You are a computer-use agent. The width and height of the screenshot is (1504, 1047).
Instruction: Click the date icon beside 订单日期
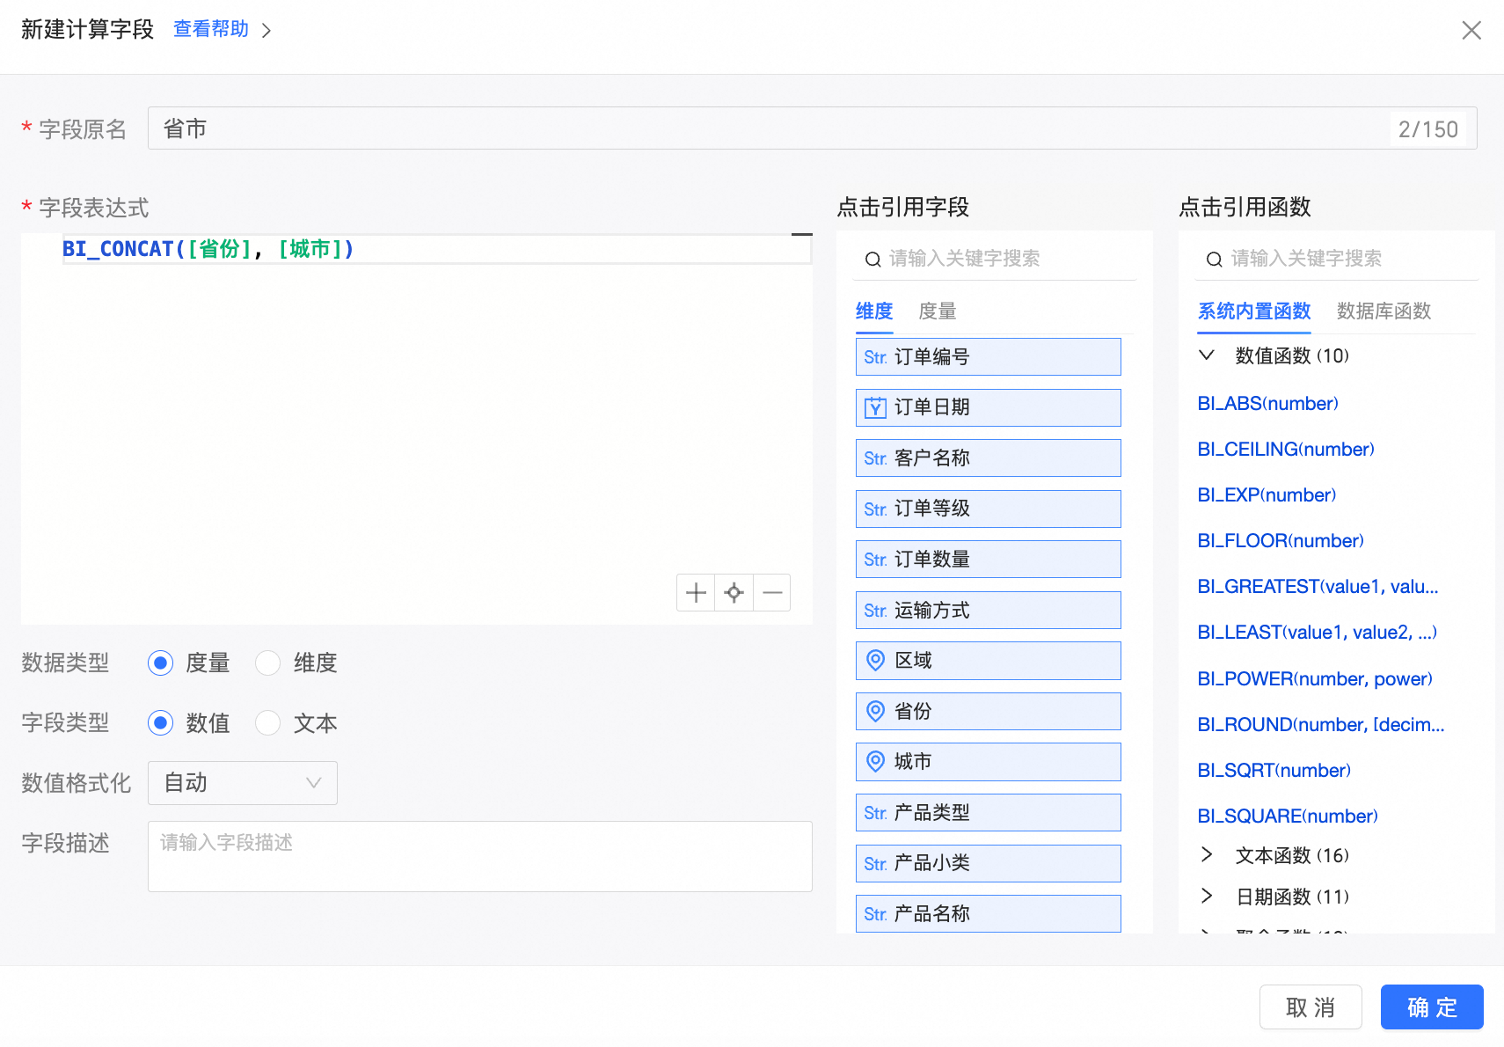point(875,407)
